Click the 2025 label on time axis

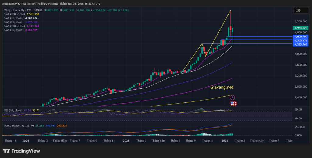126,141
